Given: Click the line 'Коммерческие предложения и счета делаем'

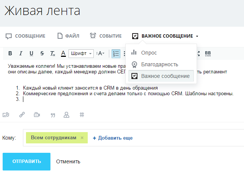Looking at the screenshot, I should coord(128,94).
